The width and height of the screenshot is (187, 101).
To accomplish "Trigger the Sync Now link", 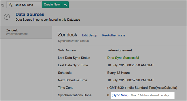I will [120, 95].
